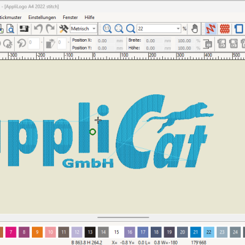245x245 pixels.
Task: Open the tools settings icon
Action: click(x=64, y=29)
